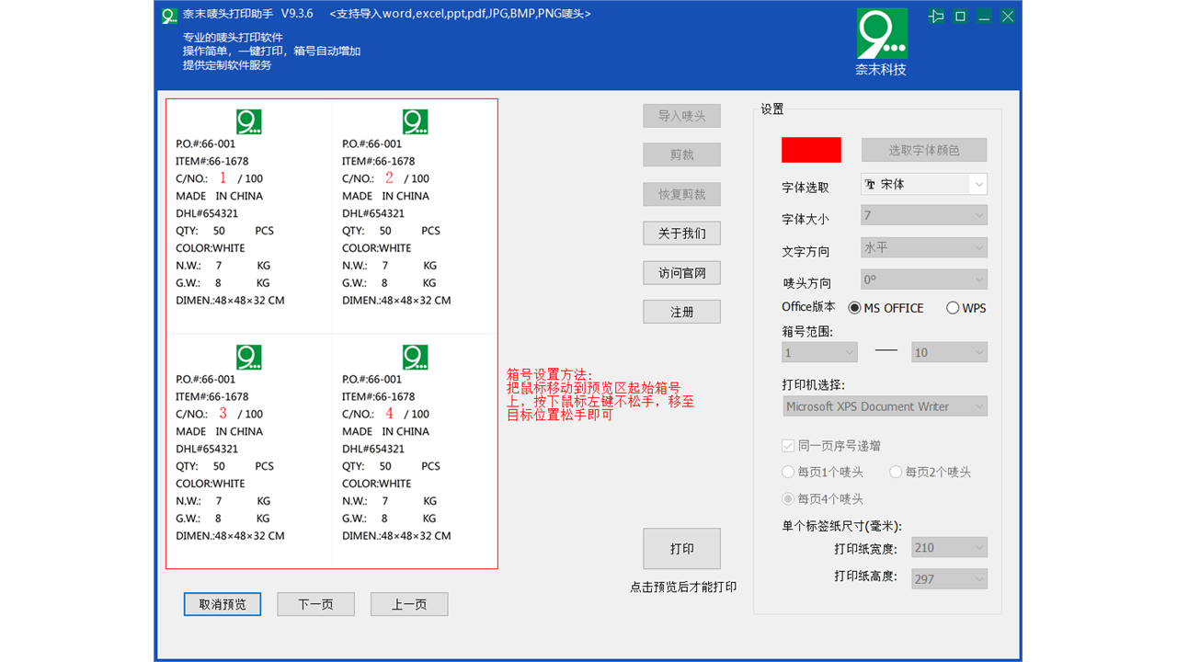Click the 恢复剪裁 button

681,194
